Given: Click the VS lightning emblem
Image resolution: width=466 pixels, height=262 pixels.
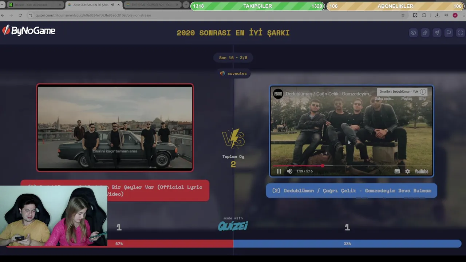Looking at the screenshot, I should pyautogui.click(x=233, y=139).
